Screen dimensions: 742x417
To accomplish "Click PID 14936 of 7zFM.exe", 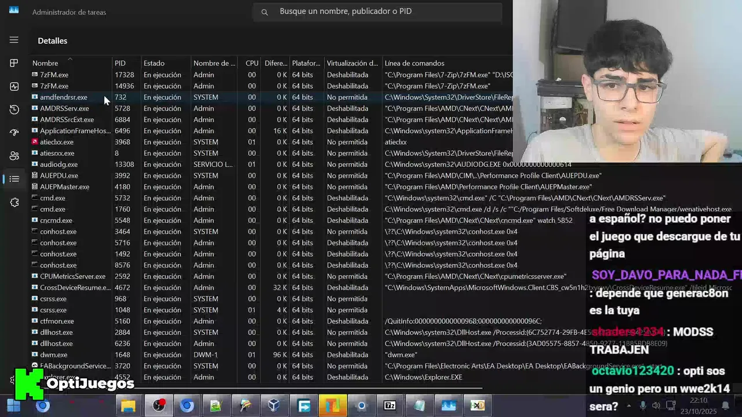I will (124, 86).
